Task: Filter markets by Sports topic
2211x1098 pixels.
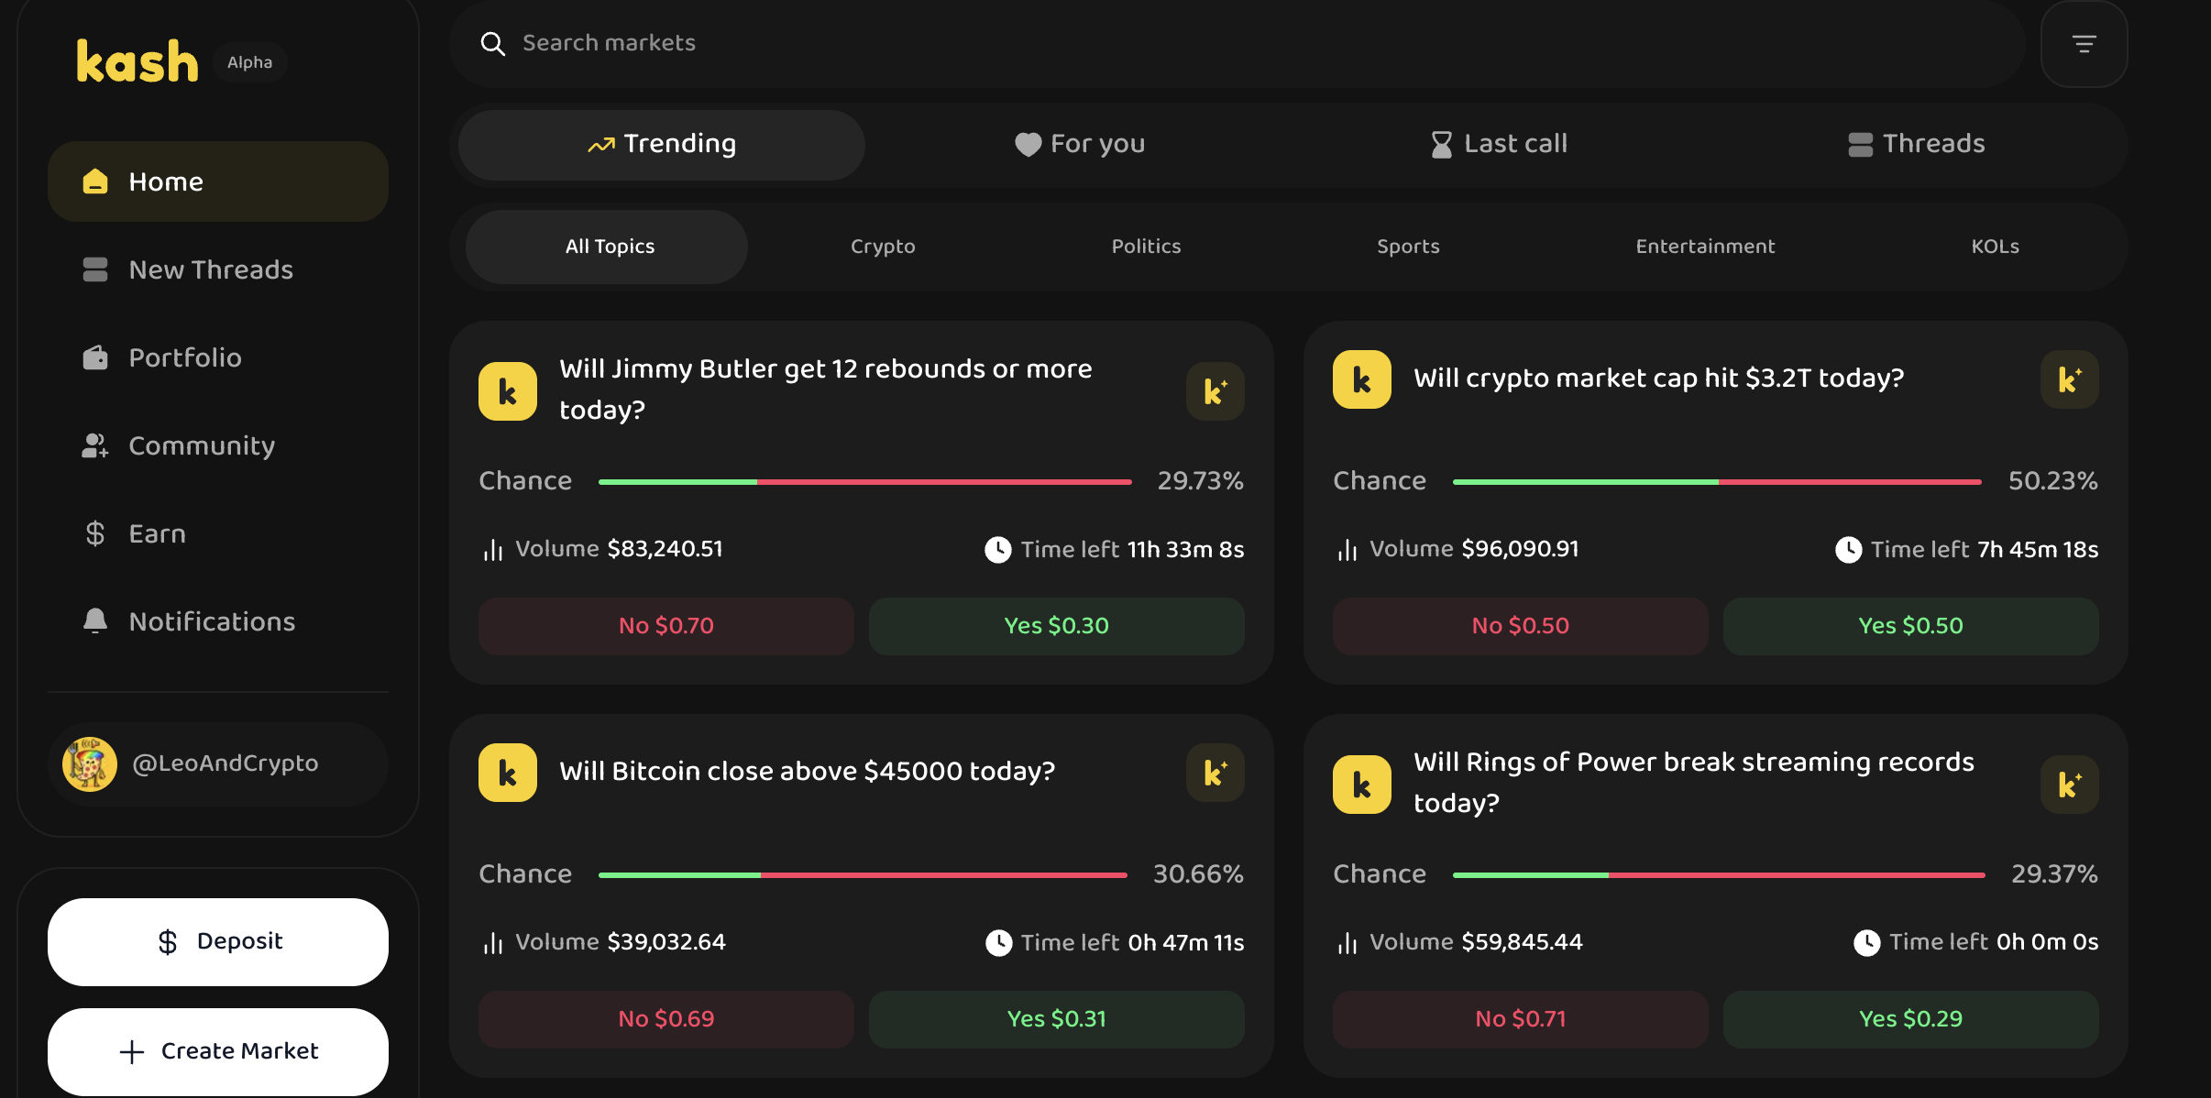Action: click(1408, 247)
